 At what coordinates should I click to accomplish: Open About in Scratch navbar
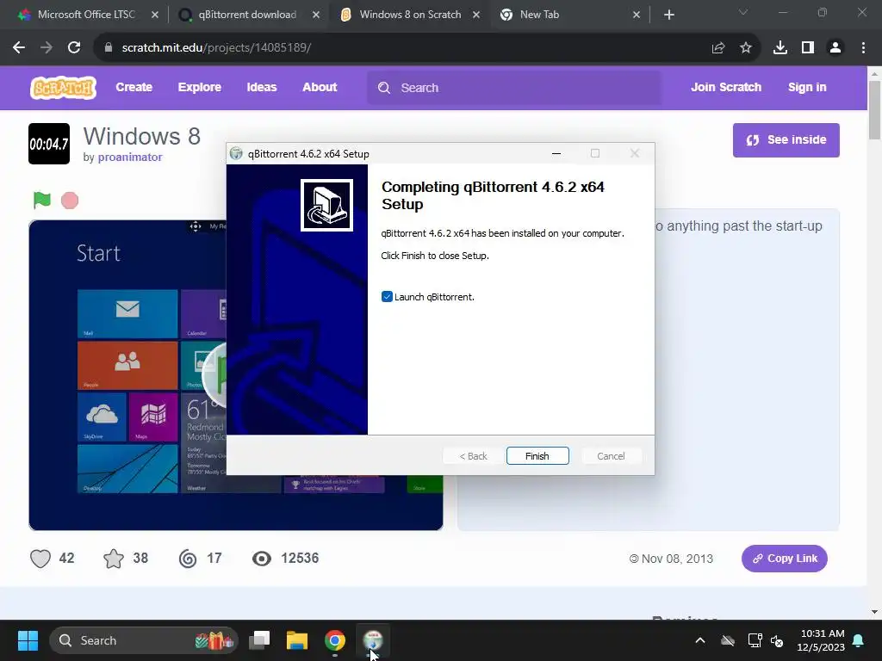click(x=320, y=87)
